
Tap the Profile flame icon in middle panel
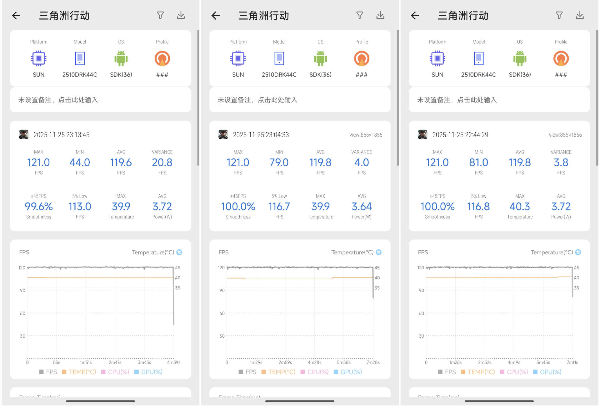coord(362,59)
